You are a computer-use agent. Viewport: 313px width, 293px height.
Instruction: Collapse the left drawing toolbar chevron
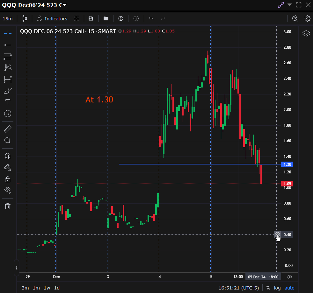click(x=16, y=268)
